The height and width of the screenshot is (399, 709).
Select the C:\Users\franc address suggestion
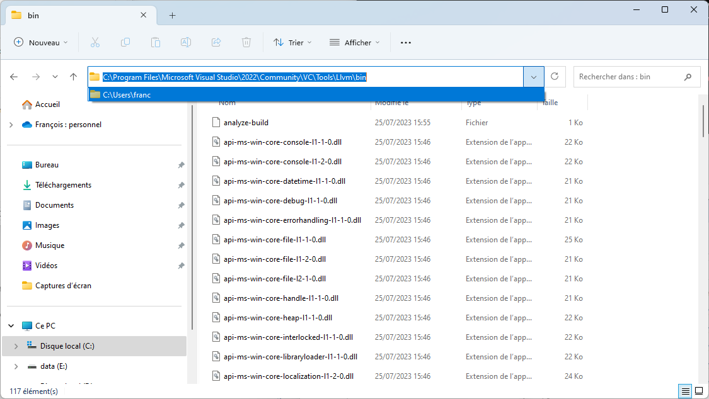pos(127,94)
